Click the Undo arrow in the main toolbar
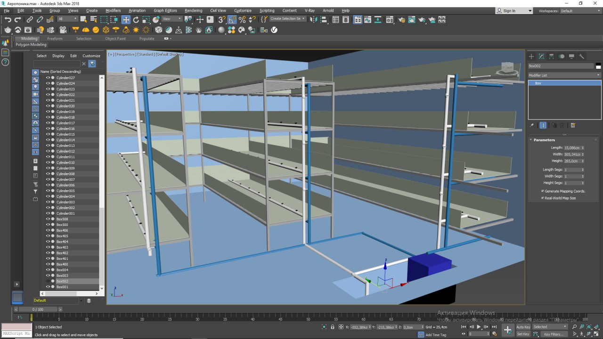The image size is (603, 339). (x=8, y=19)
